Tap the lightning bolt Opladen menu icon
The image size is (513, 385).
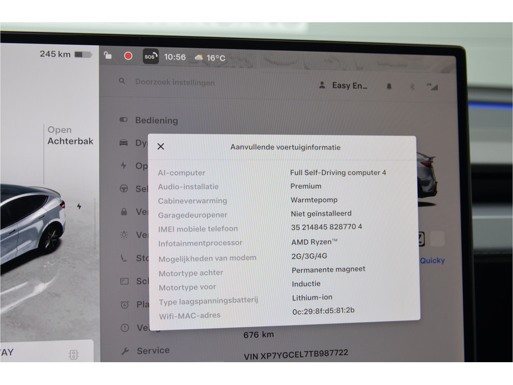coord(123,165)
